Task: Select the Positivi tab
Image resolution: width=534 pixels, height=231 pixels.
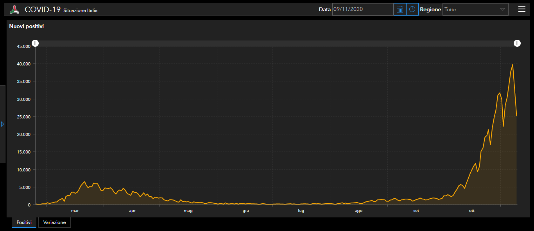Action: click(24, 222)
